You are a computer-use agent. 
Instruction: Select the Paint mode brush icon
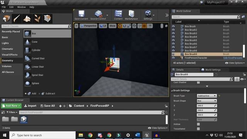[17, 19]
